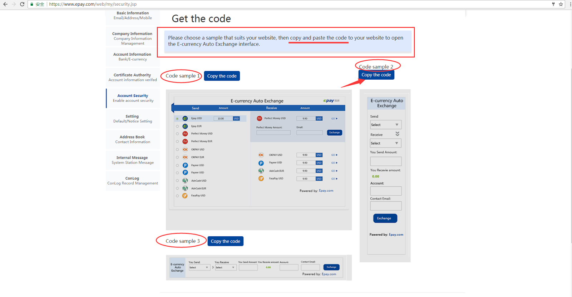Click the AdvCash USD icon
The width and height of the screenshot is (572, 297).
[x=185, y=181]
